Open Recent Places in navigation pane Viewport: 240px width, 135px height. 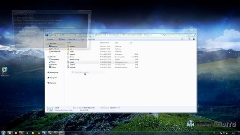click(56, 51)
